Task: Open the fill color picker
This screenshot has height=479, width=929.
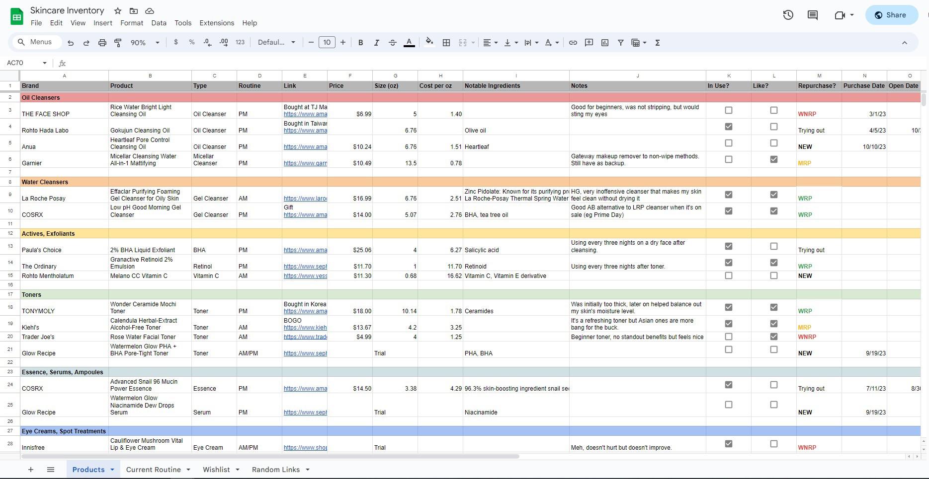Action: [429, 43]
